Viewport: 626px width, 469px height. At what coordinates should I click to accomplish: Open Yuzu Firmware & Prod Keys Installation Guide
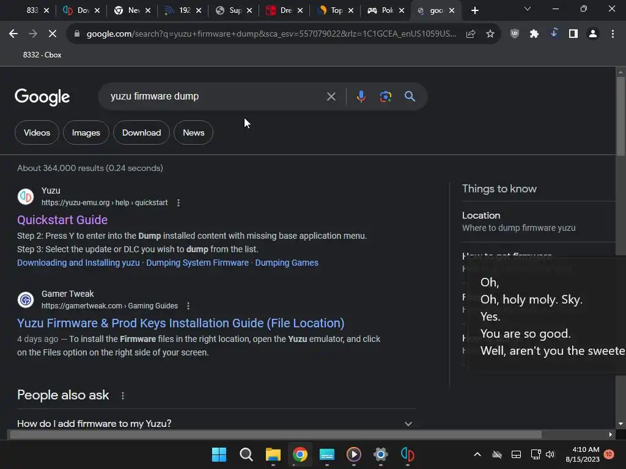[180, 323]
